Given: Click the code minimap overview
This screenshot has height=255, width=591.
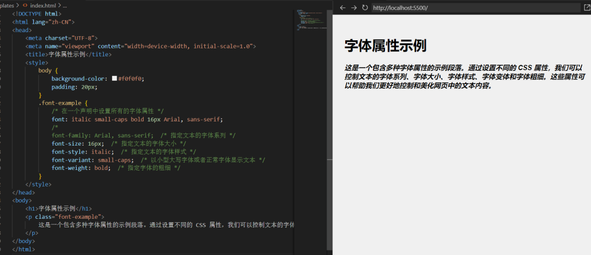Looking at the screenshot, I should (311, 20).
